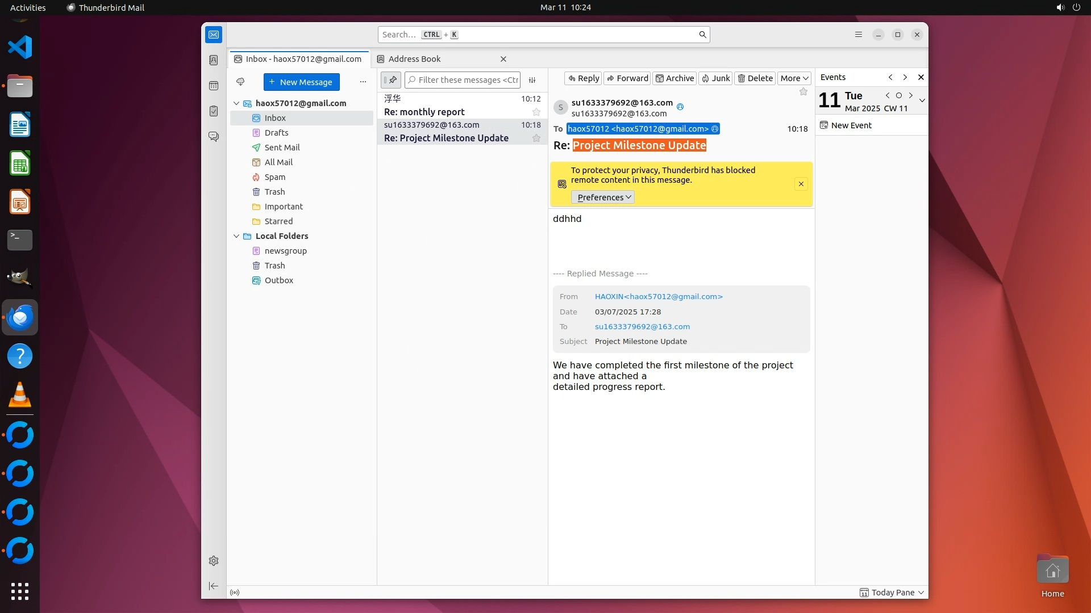Open the Tasks spaces icon
This screenshot has width=1091, height=613.
214,111
